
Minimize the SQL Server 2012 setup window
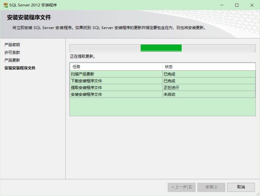click(222, 5)
